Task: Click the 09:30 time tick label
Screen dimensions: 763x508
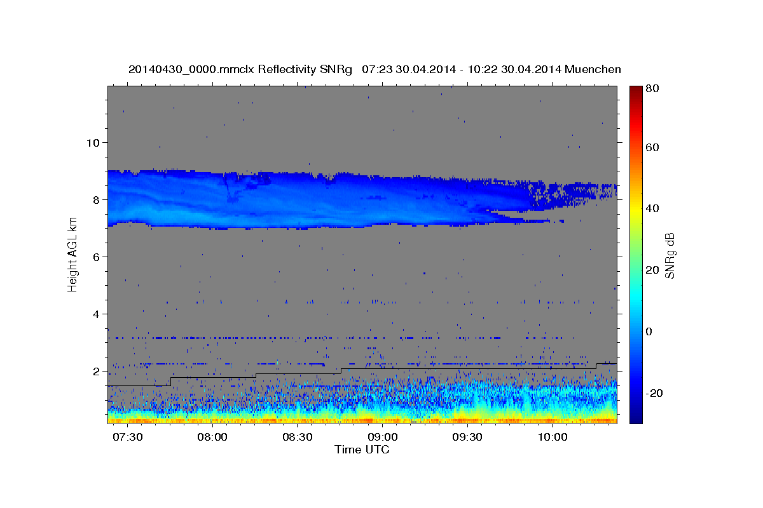Action: coord(467,438)
